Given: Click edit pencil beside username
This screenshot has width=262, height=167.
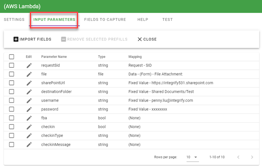Looking at the screenshot, I should [29, 100].
